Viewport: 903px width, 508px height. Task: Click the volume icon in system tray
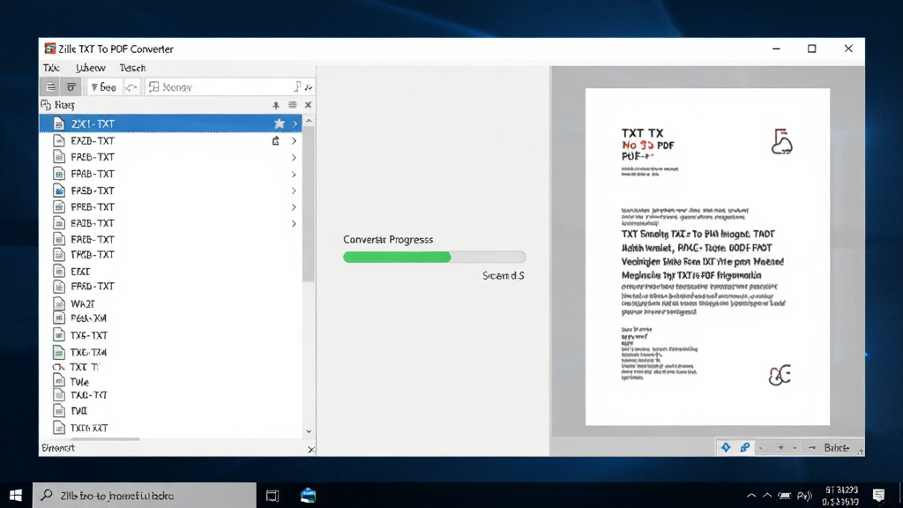pyautogui.click(x=804, y=496)
